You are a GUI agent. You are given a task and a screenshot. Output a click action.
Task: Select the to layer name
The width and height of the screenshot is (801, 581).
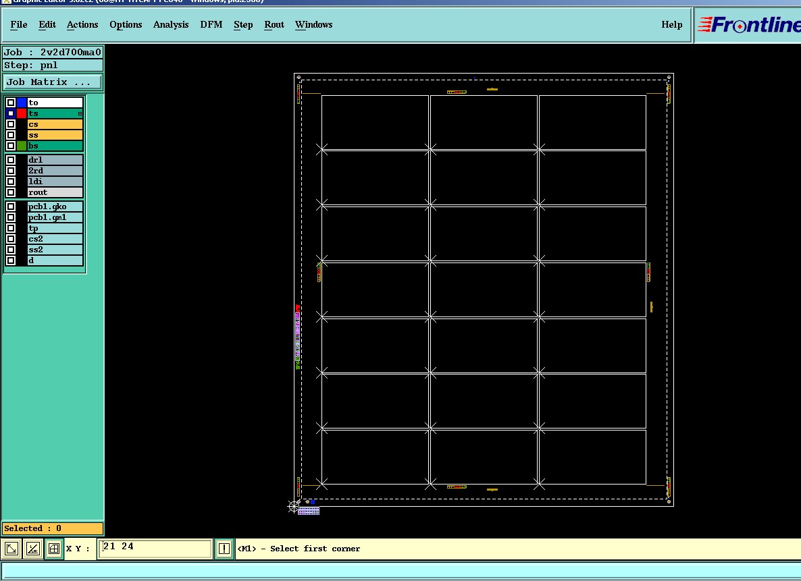pyautogui.click(x=55, y=103)
